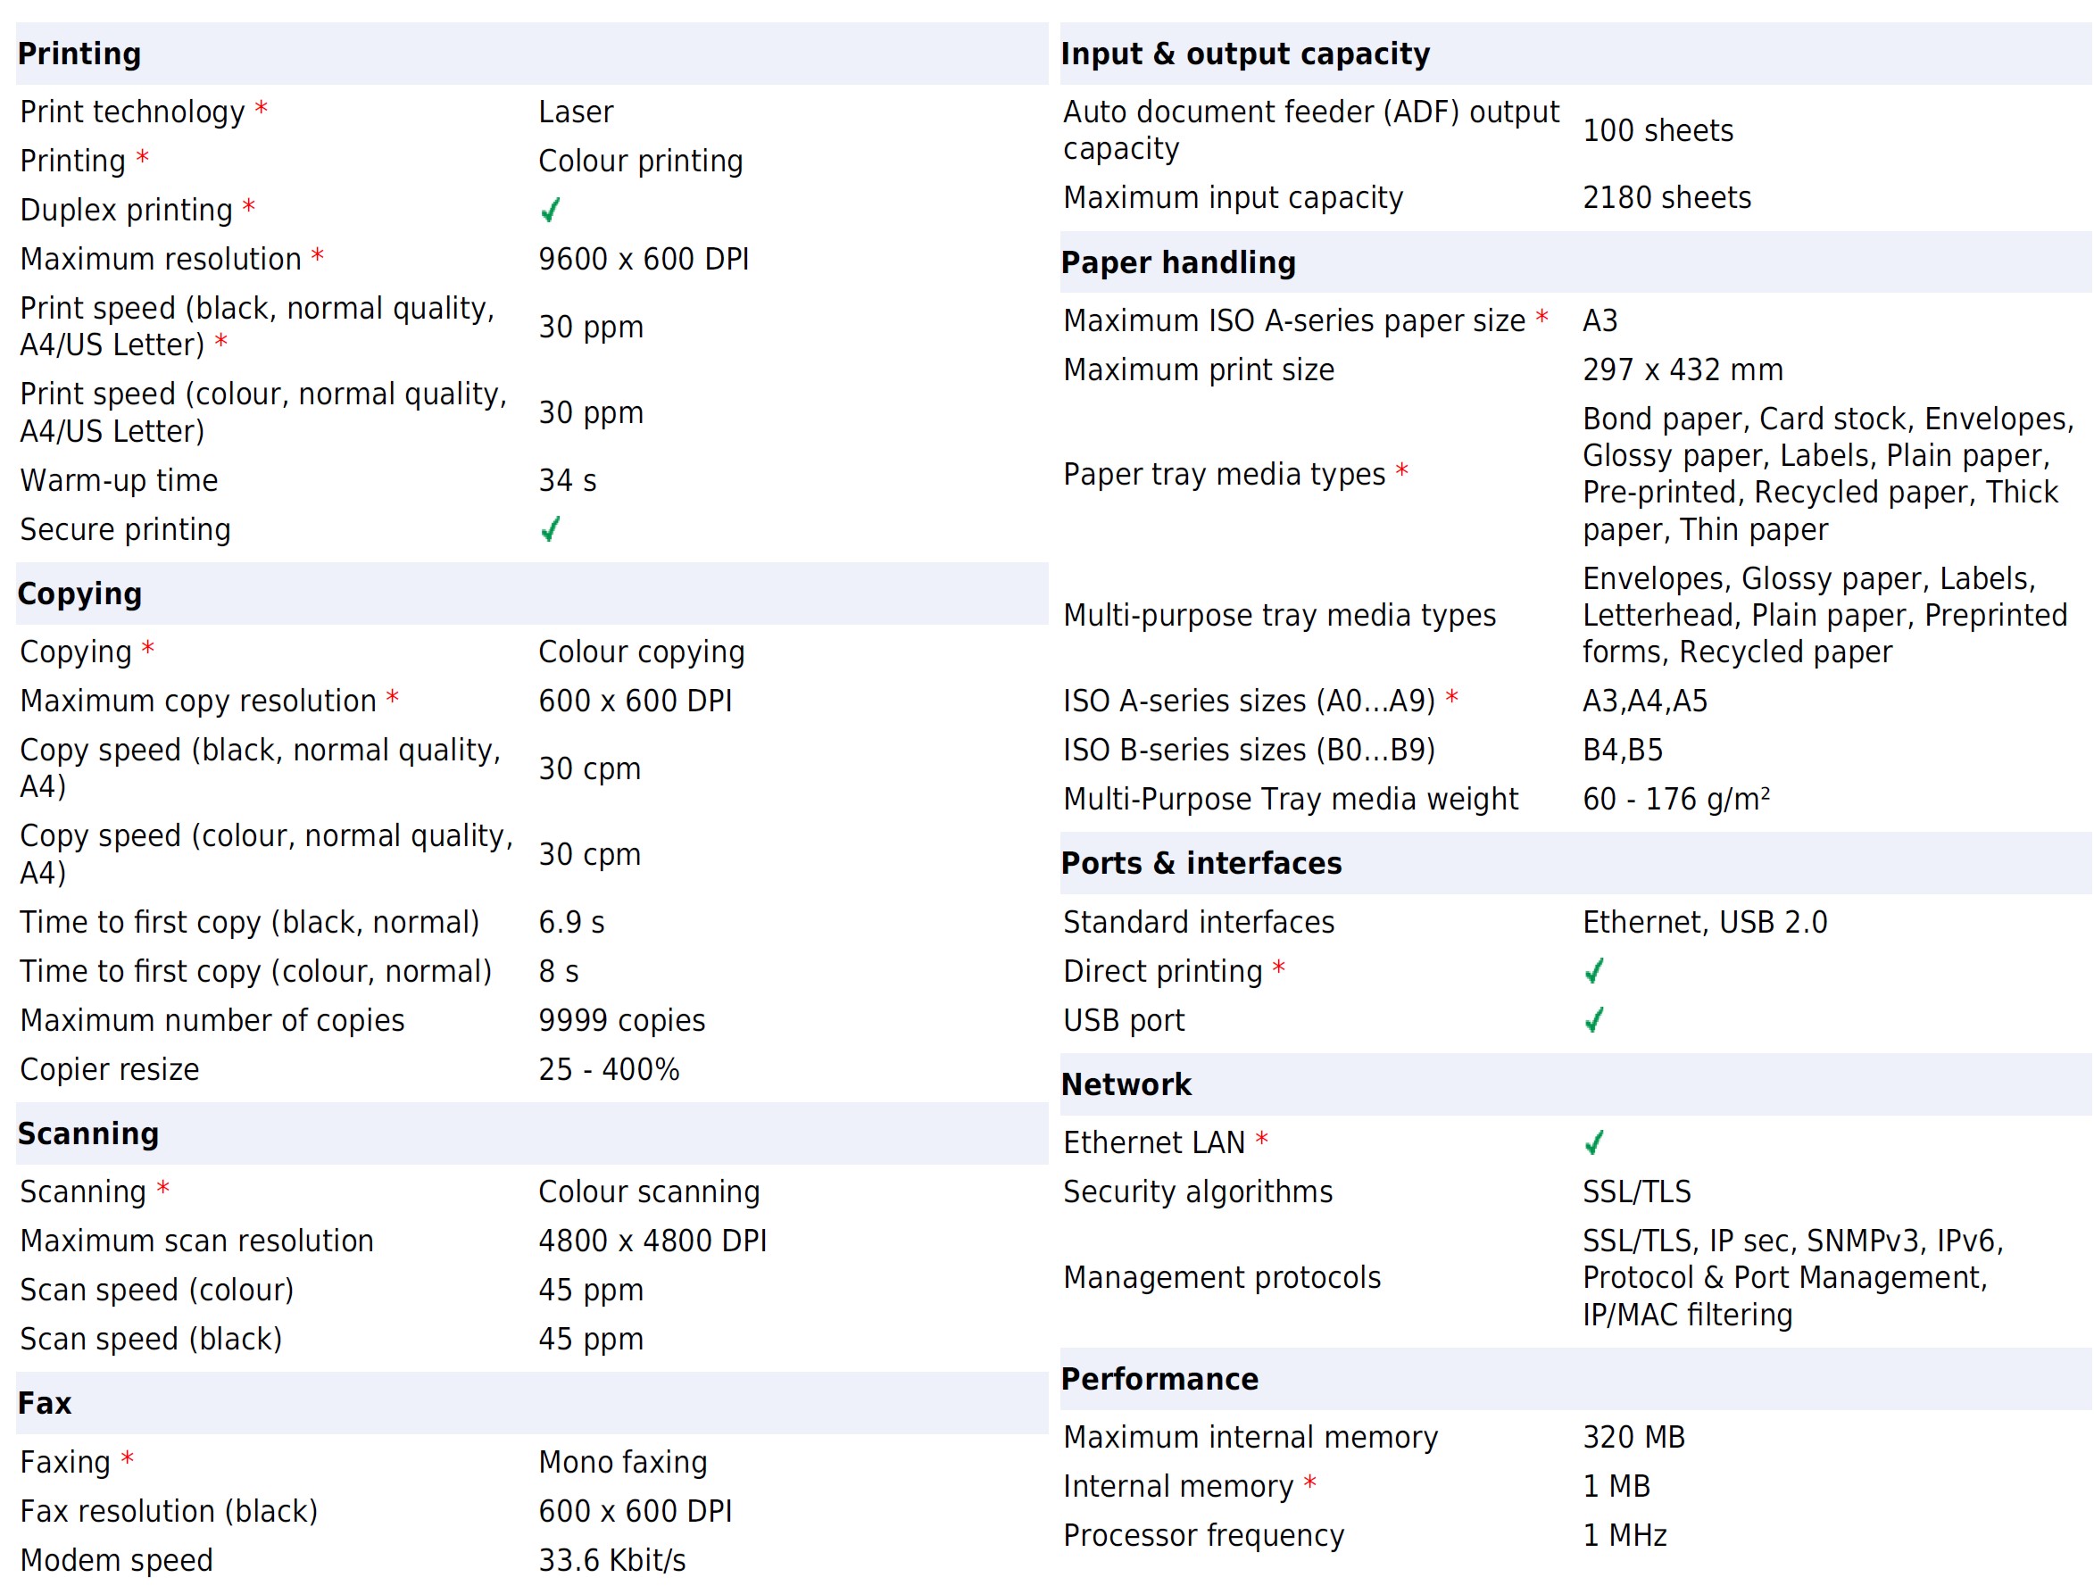Image resolution: width=2094 pixels, height=1594 pixels.
Task: Select the Copying section header
Action: pyautogui.click(x=79, y=594)
